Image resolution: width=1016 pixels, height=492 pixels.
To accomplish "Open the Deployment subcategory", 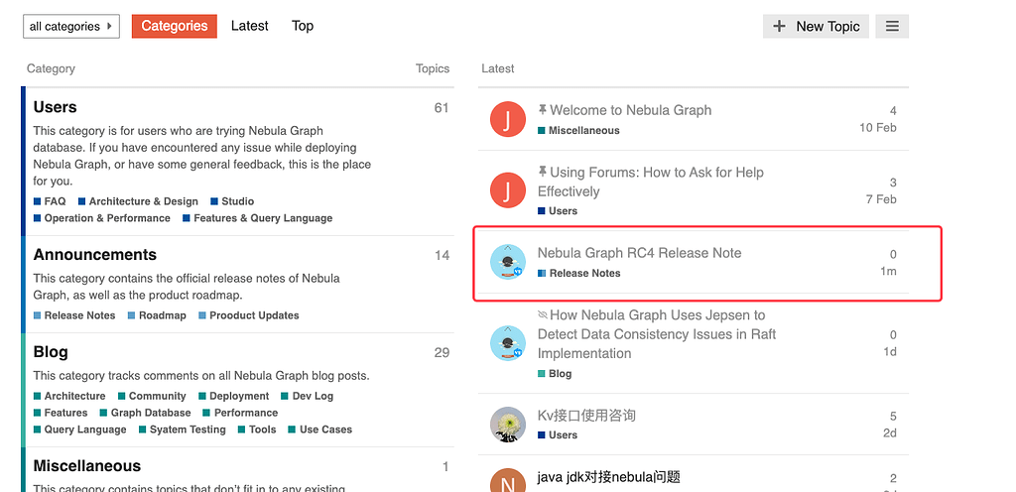I will pyautogui.click(x=234, y=396).
